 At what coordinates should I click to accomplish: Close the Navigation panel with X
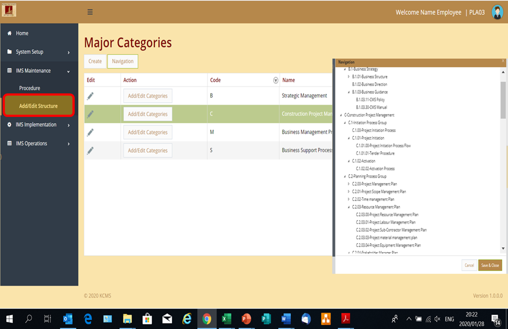pyautogui.click(x=503, y=61)
